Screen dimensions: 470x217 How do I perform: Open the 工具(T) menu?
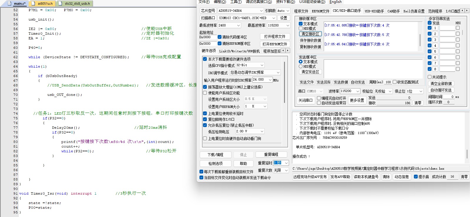236,2
